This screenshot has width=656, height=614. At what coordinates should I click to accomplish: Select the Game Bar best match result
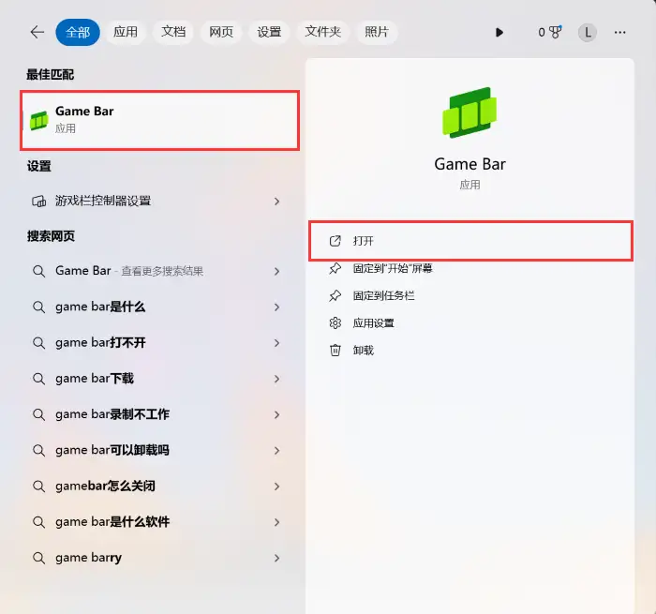[160, 120]
